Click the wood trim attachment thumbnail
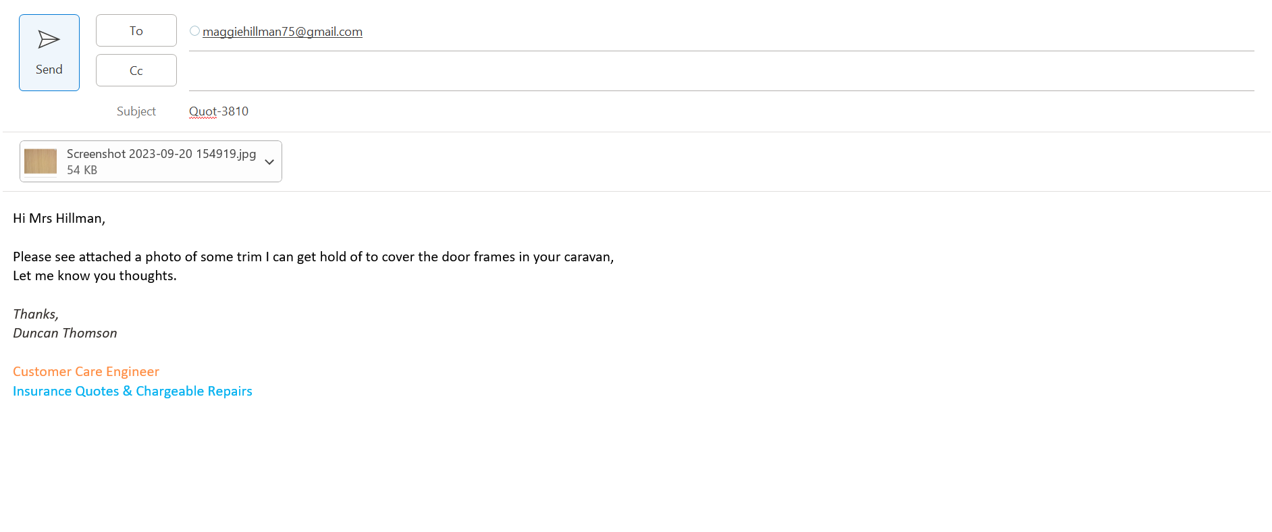 (41, 161)
